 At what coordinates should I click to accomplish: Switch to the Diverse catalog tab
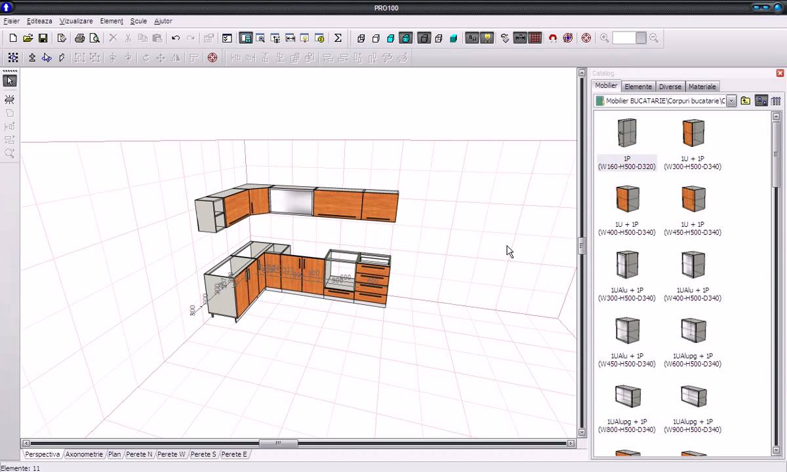pyautogui.click(x=670, y=87)
